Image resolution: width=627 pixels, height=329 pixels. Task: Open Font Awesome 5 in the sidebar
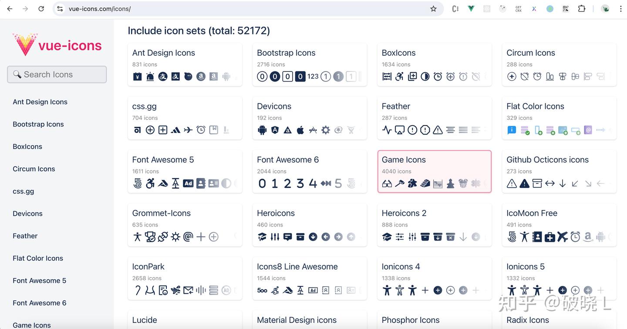click(x=40, y=281)
